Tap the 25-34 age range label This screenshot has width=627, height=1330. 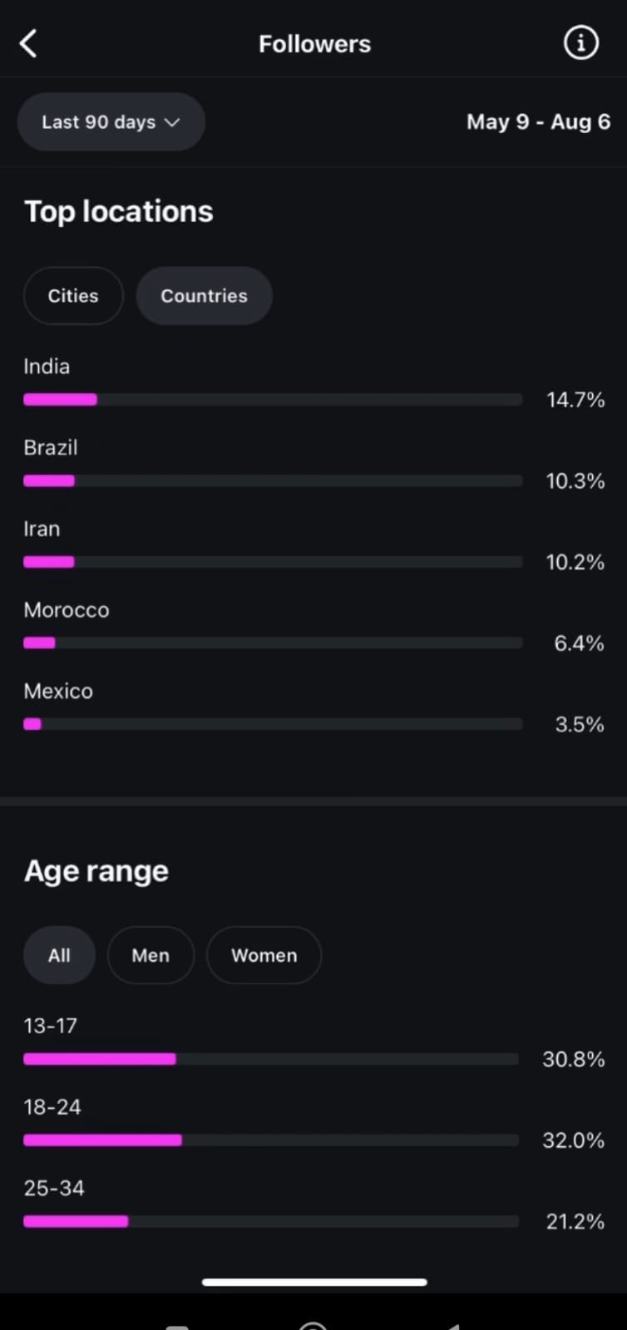coord(54,1189)
